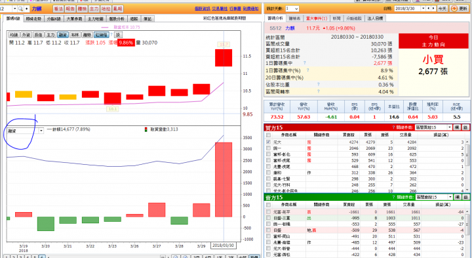Switch to the 籌碼K線 tab
This screenshot has width=472, height=258.
(12, 18)
